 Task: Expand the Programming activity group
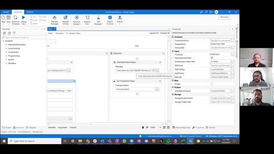point(6,56)
